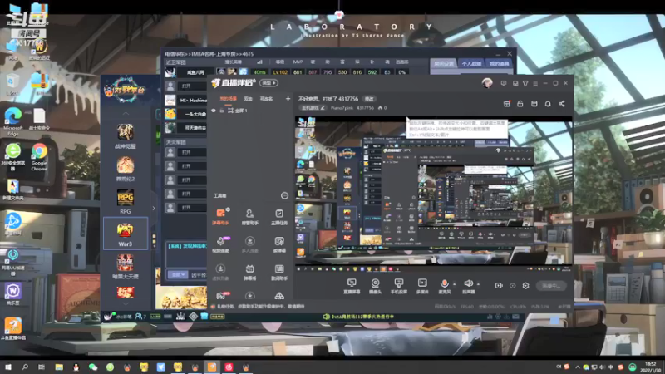Add a 手机投屏 phone cast source
Screen dimensions: 665x374
coord(399,286)
